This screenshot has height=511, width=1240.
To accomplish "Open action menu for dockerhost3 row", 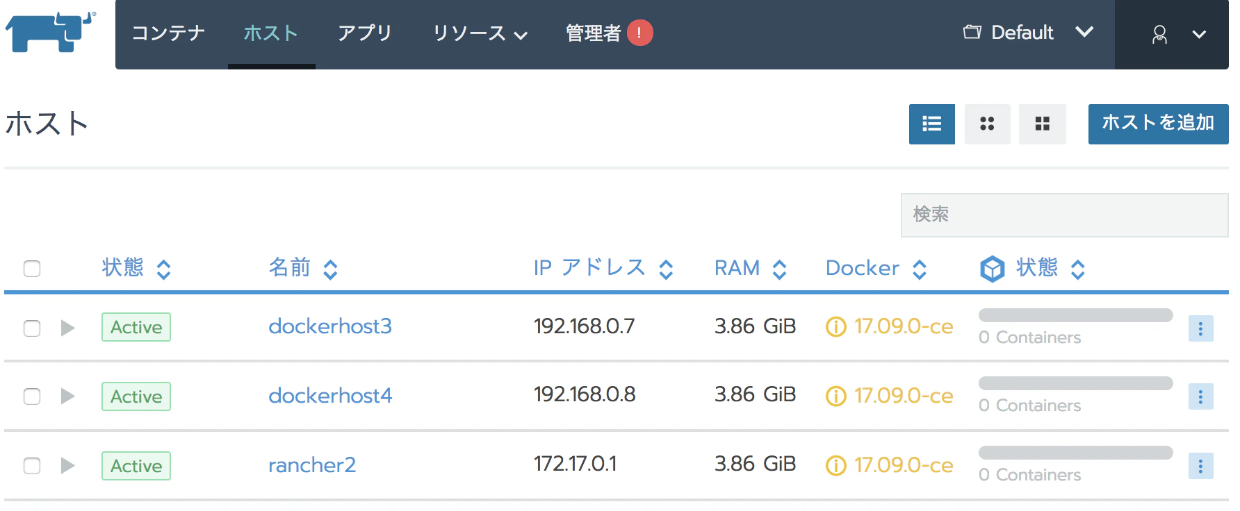I will pos(1200,328).
